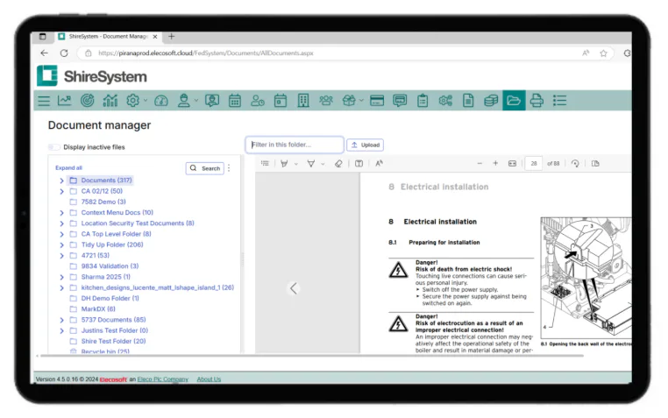Viewport: 668px width, 418px height.
Task: Open the bar chart reports icon
Action: point(110,101)
